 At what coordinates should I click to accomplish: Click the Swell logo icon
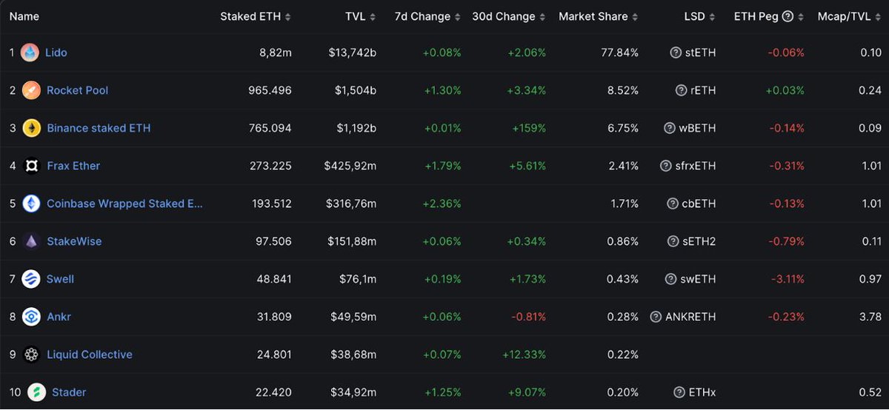click(31, 279)
